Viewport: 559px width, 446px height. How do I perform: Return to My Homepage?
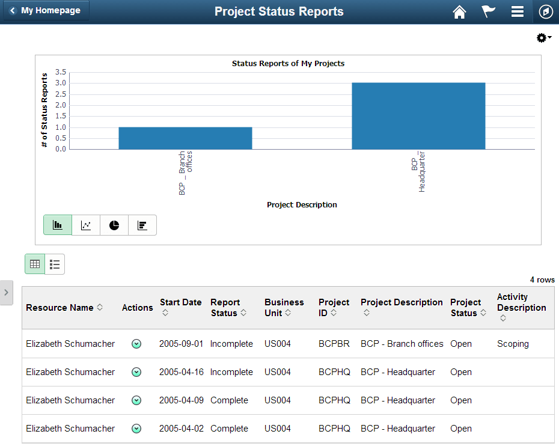tap(45, 10)
